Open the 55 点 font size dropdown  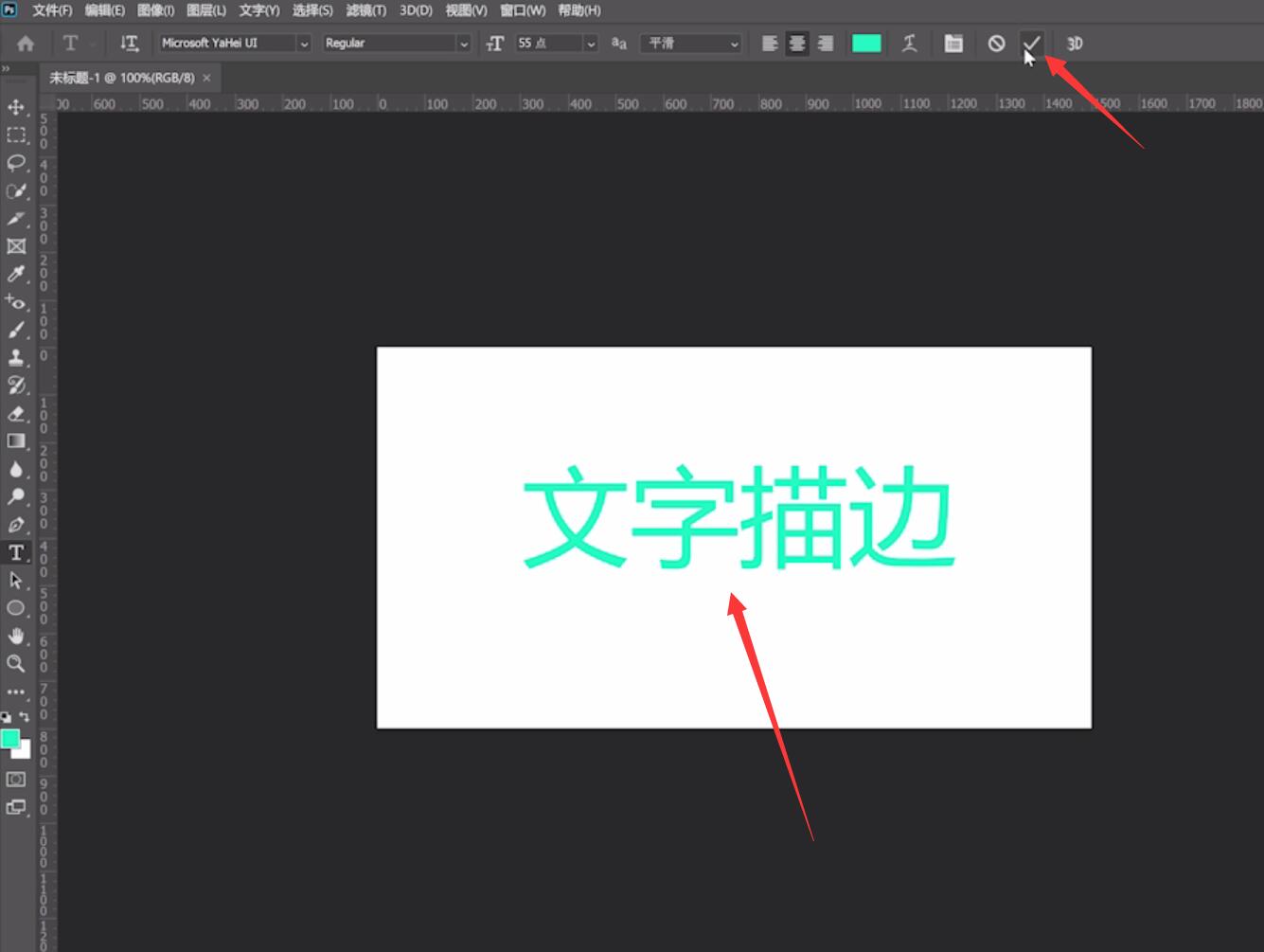[x=591, y=44]
